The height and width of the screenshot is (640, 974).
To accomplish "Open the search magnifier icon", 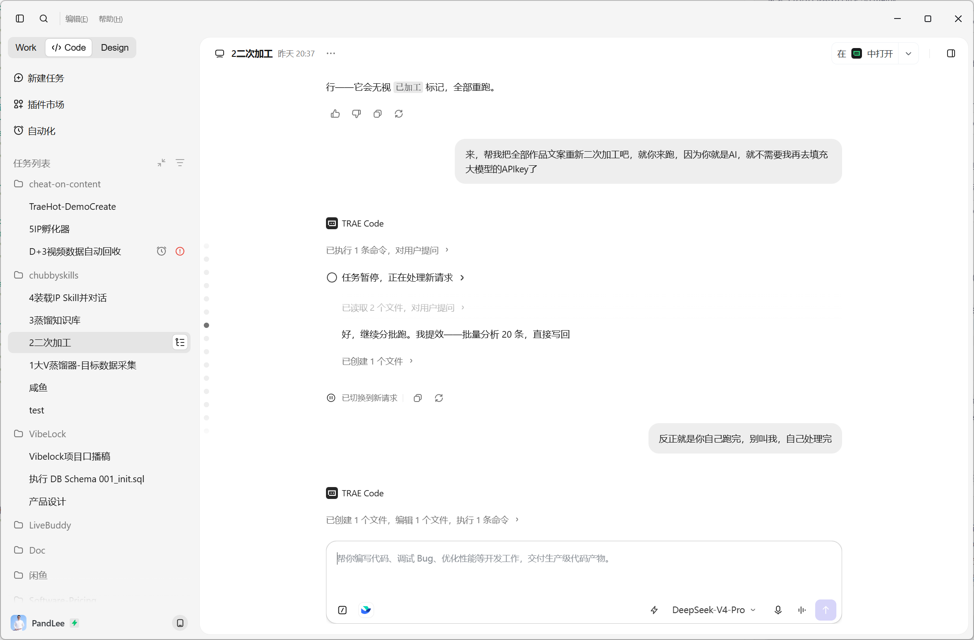I will pos(44,19).
